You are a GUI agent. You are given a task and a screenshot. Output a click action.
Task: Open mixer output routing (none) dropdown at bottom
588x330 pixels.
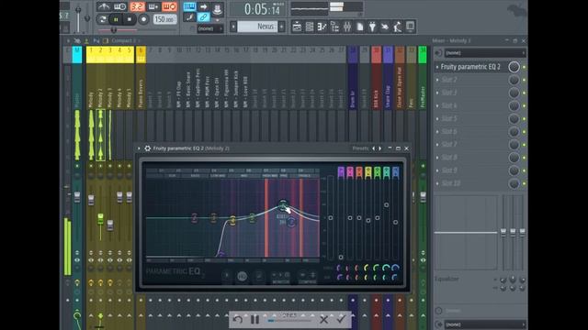click(485, 324)
